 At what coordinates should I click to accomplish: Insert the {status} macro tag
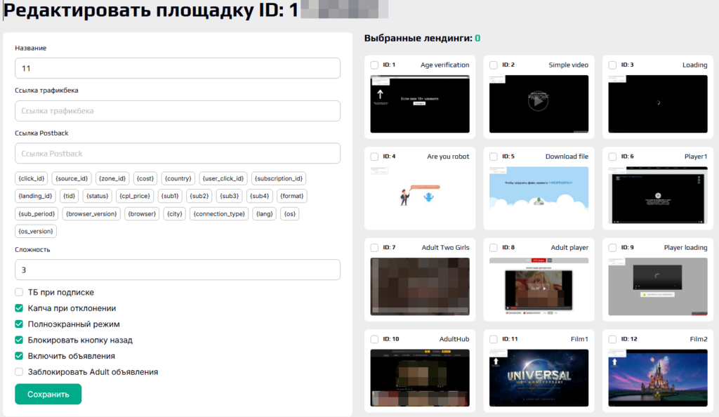pos(98,196)
